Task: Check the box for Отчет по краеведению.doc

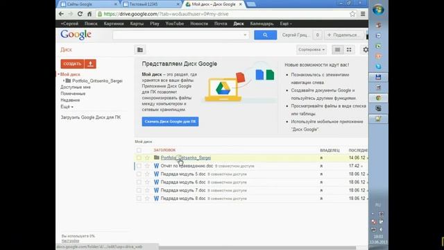Action: 139,166
